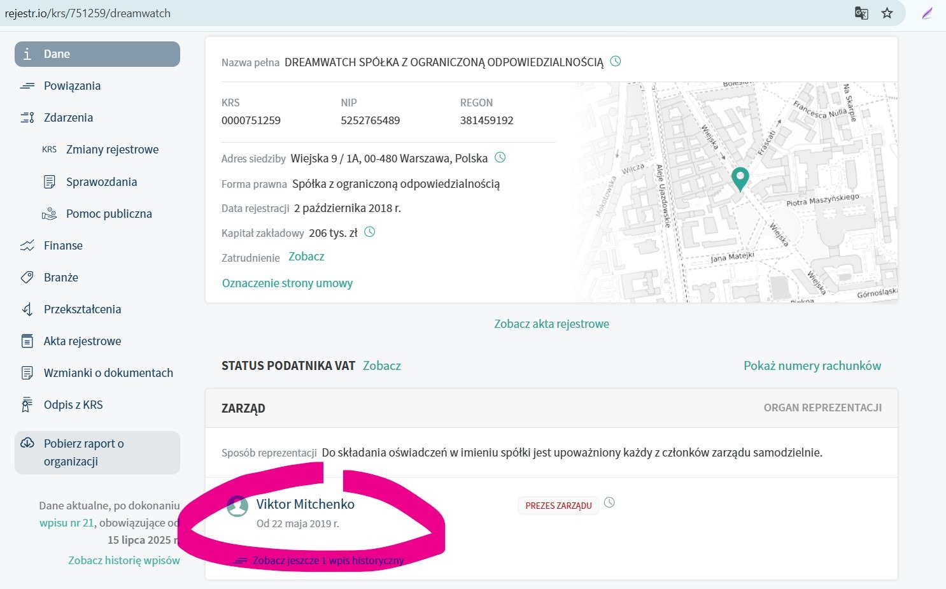Bookmark this page with the star icon
Viewport: 946px width, 589px height.
887,13
